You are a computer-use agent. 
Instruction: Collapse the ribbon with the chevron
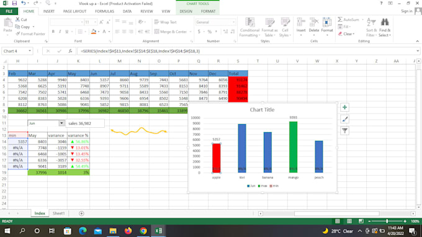coord(417,41)
